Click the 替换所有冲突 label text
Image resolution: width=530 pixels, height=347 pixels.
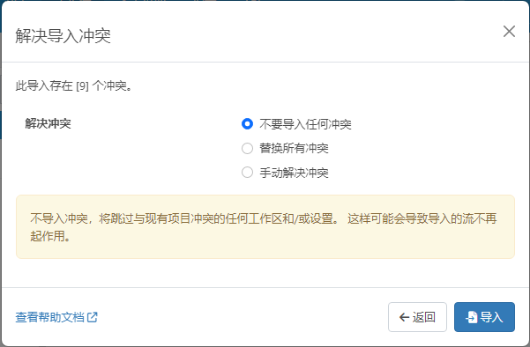point(294,148)
